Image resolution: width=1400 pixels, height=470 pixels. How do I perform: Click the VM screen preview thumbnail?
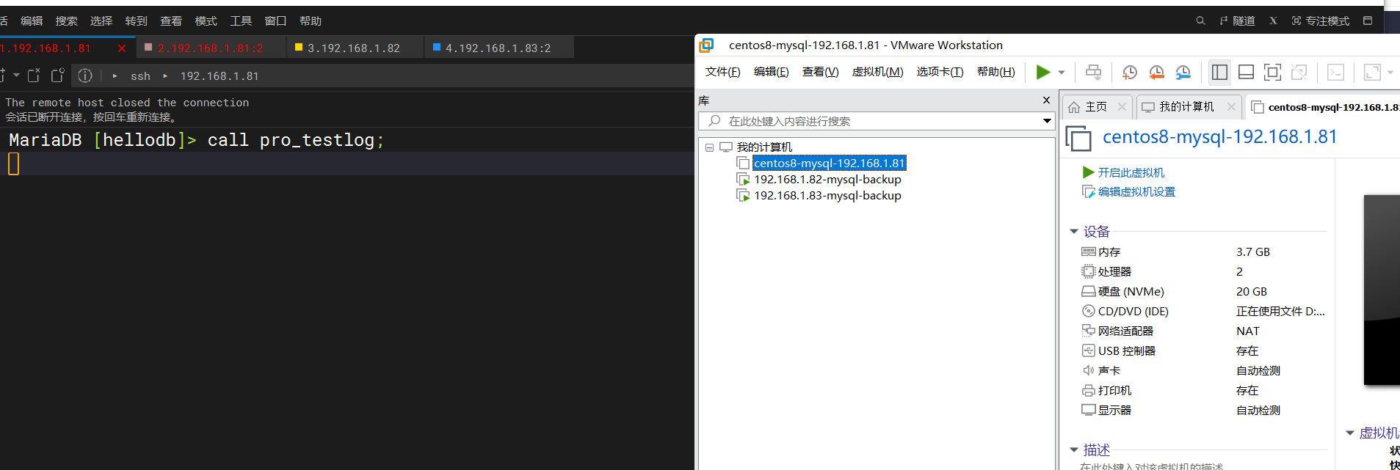pyautogui.click(x=1382, y=290)
